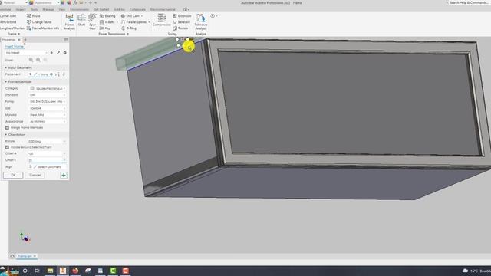The height and width of the screenshot is (276, 491).
Task: Open preset settings gear icon
Action: pyautogui.click(x=64, y=53)
